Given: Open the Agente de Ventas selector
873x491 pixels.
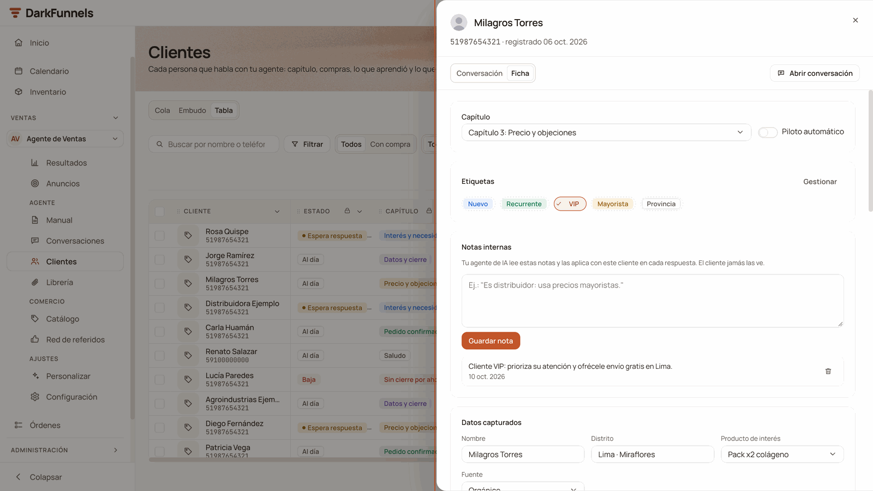Looking at the screenshot, I should pos(65,139).
